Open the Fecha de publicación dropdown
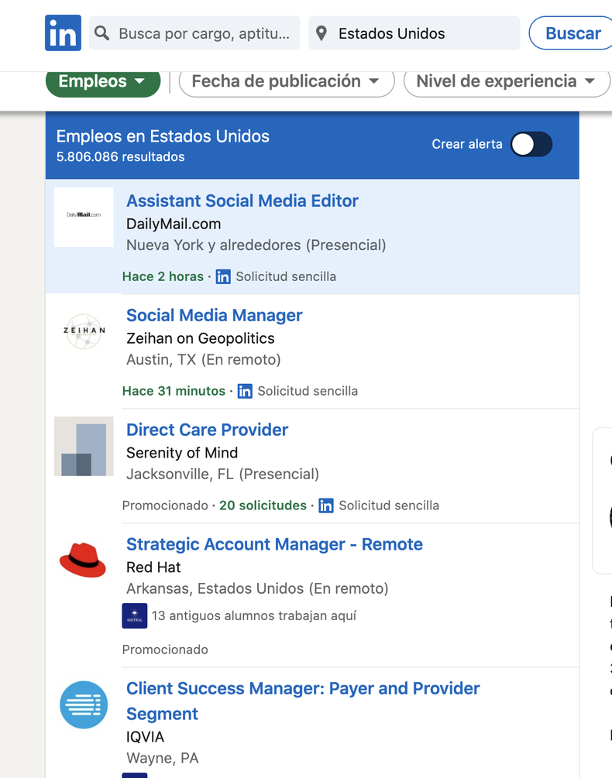Screen dimensions: 612x778 tap(286, 81)
